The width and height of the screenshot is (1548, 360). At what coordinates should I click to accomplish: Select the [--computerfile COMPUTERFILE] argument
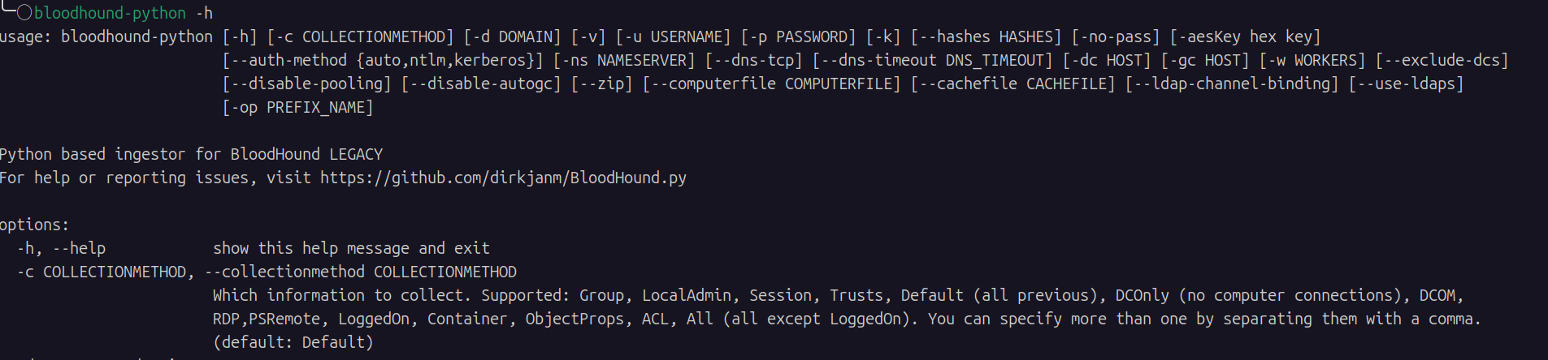[x=771, y=84]
